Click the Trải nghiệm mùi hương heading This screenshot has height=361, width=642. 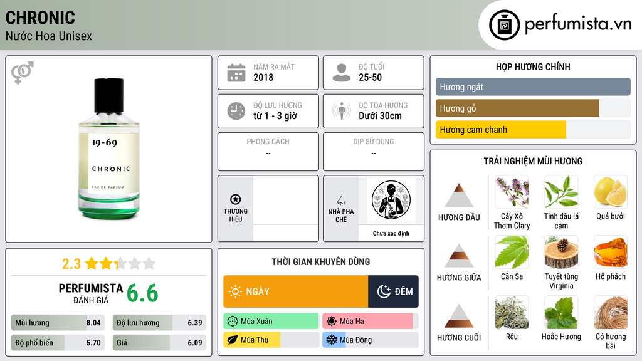coord(533,161)
